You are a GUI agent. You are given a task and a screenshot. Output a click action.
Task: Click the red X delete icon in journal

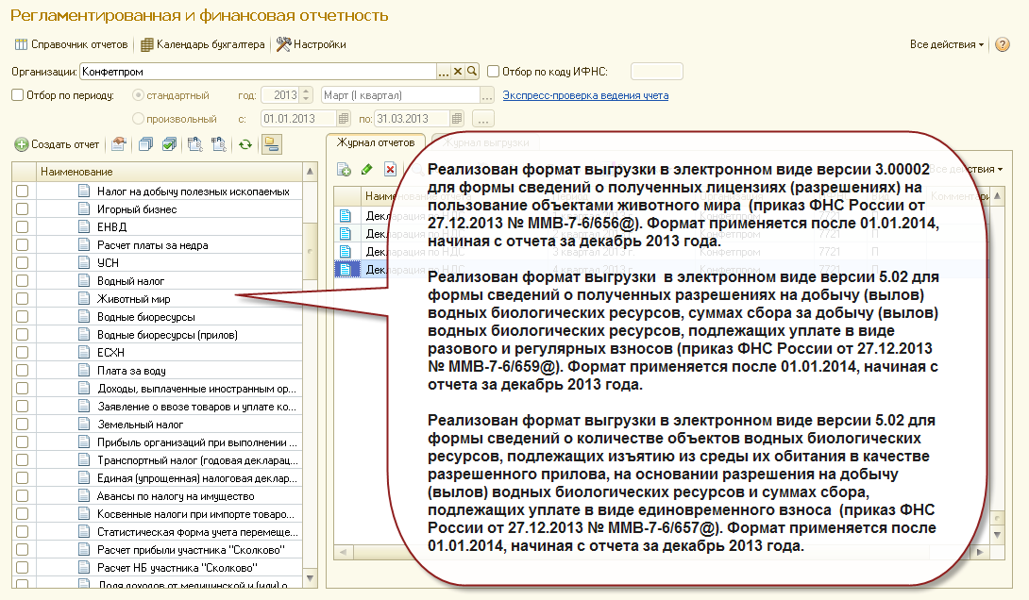point(389,170)
